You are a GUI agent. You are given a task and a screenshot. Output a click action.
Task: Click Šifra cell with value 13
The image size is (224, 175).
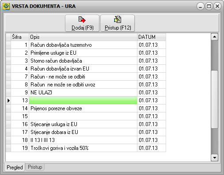[x=20, y=101]
